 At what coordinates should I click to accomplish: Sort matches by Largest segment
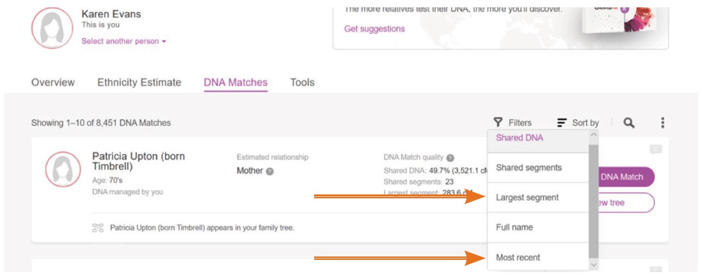click(527, 198)
